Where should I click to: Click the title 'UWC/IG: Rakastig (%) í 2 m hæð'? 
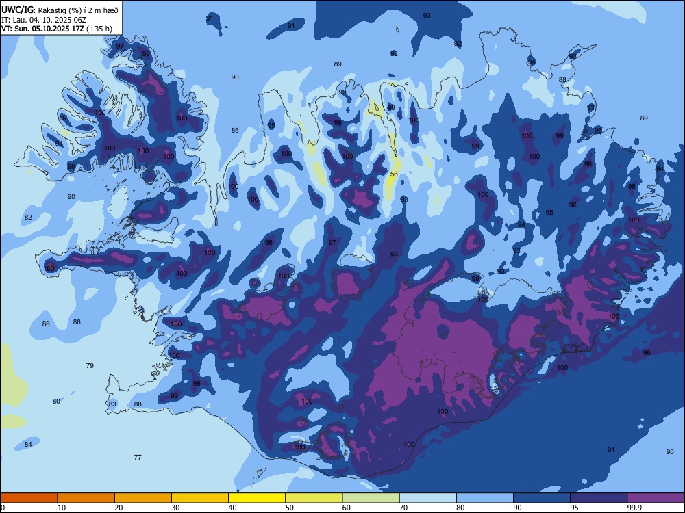point(60,10)
